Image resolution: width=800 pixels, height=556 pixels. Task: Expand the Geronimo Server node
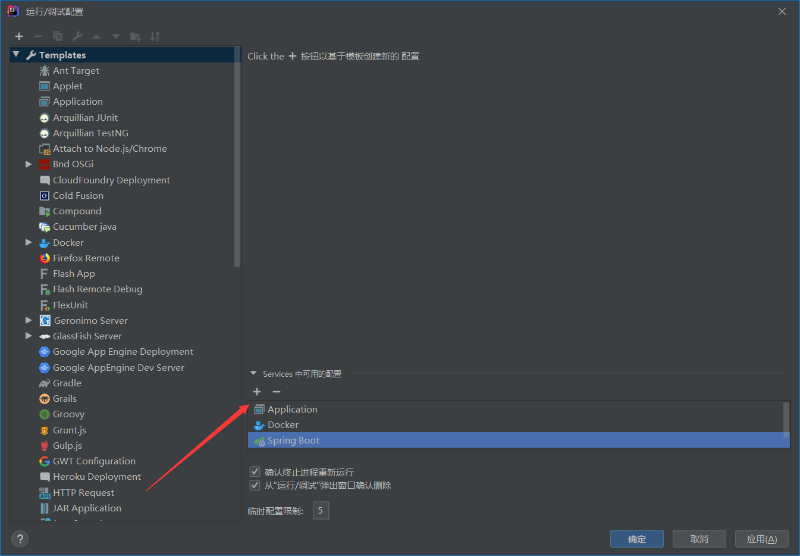click(29, 320)
